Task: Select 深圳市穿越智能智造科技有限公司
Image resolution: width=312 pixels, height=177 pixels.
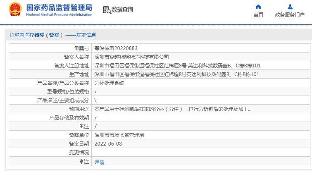Action: pyautogui.click(x=131, y=57)
